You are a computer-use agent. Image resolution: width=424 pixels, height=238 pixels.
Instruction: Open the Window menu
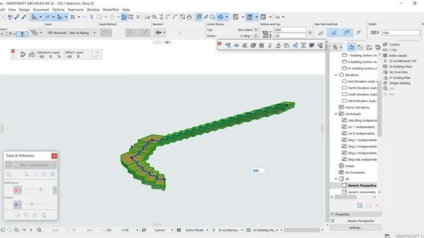click(x=93, y=9)
